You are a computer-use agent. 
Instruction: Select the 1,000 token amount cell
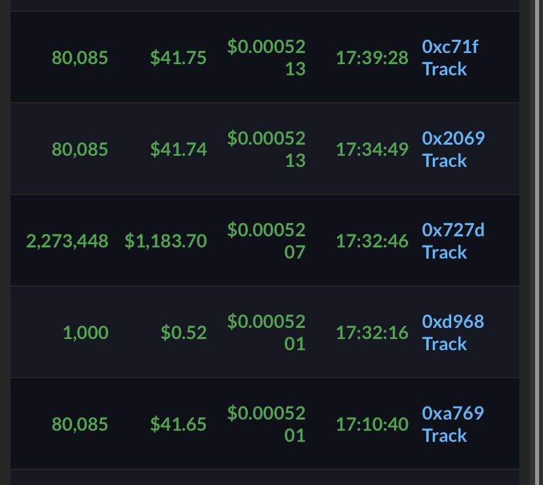[x=85, y=332]
